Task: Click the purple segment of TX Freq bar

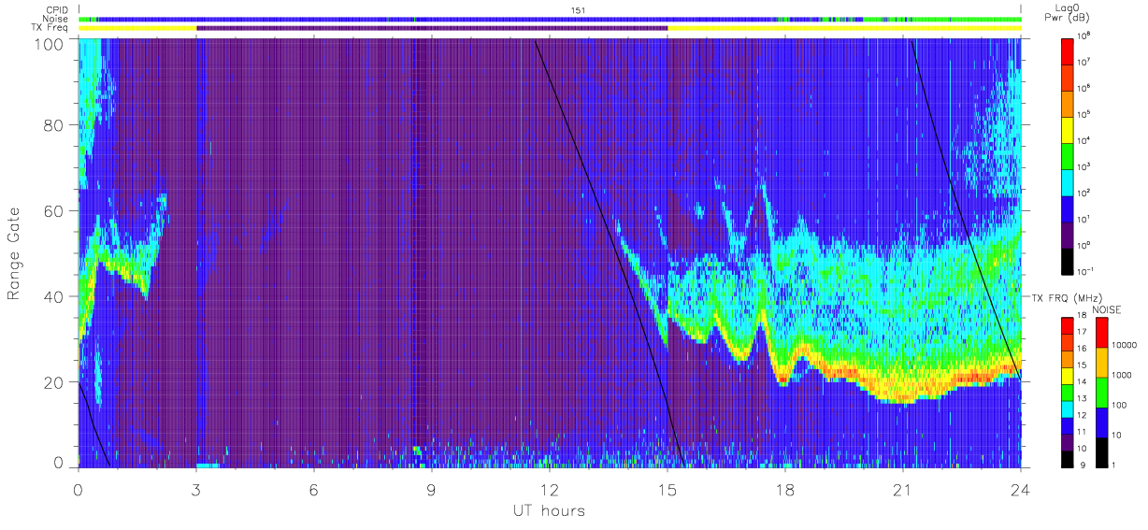Action: click(x=432, y=28)
